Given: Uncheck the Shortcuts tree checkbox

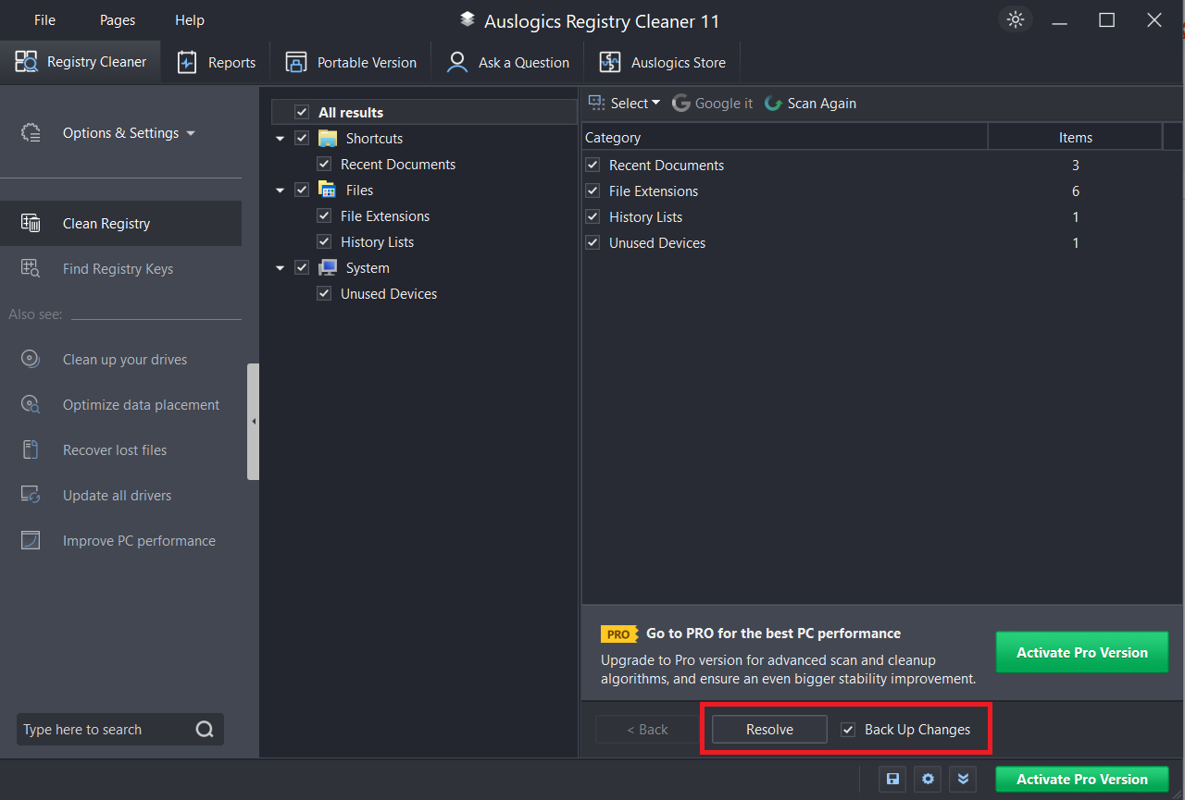Looking at the screenshot, I should tap(302, 138).
